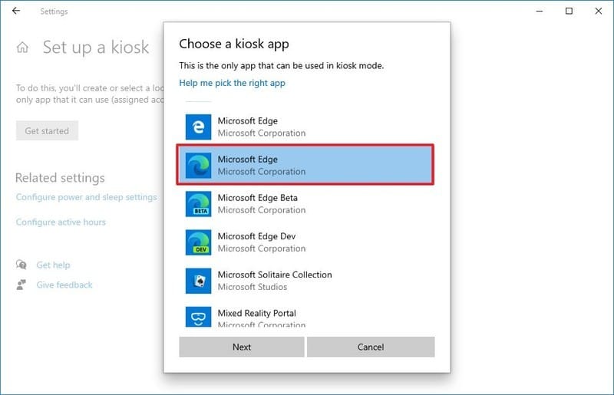Open 'Configure active hours' link
Viewport: 614px width, 395px height.
tap(61, 222)
